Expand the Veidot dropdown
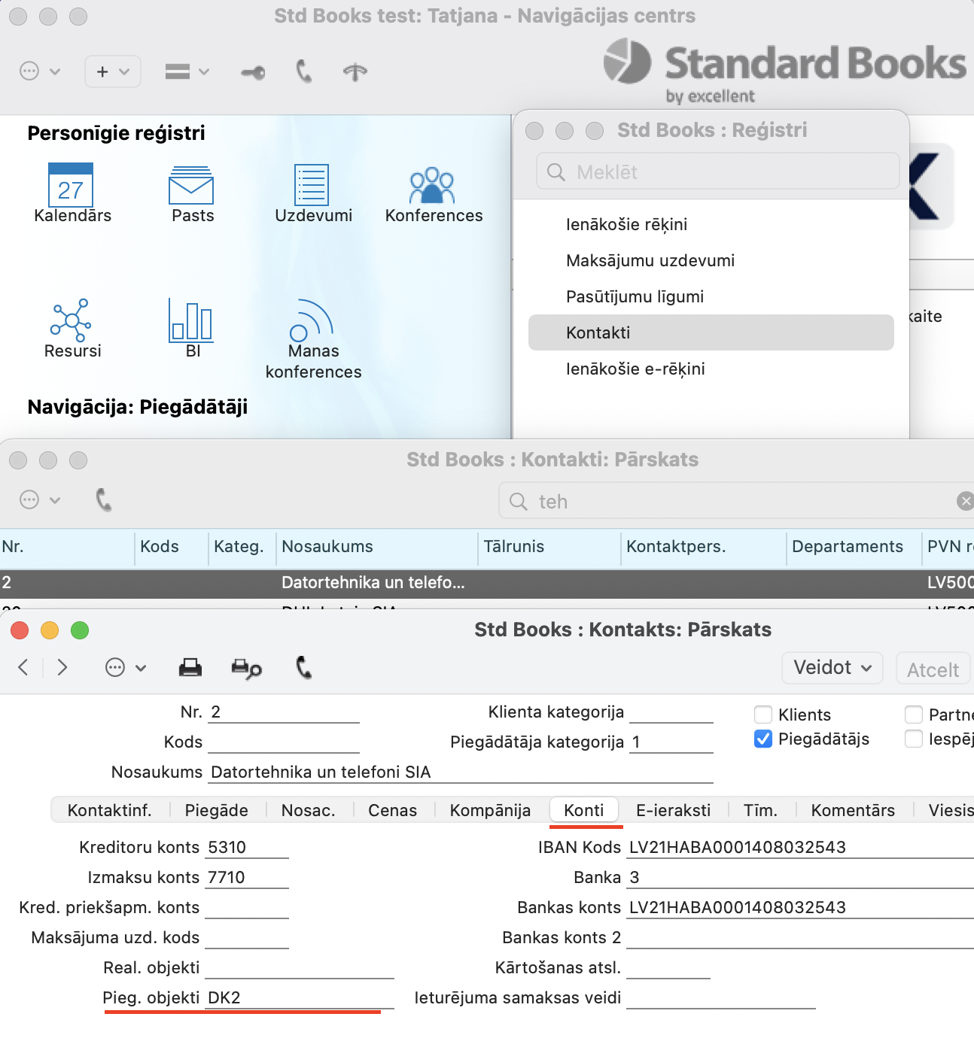The image size is (974, 1038). click(x=832, y=668)
